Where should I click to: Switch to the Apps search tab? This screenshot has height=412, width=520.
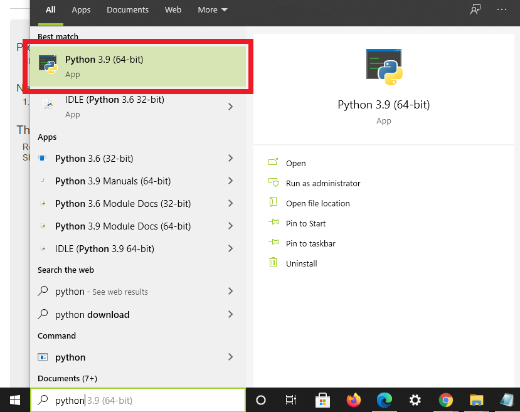pyautogui.click(x=81, y=9)
